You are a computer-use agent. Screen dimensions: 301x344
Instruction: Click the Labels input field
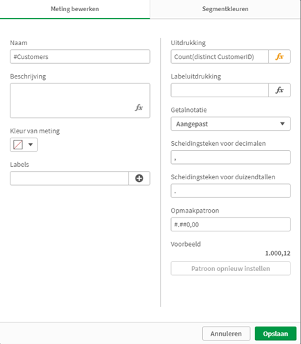coord(70,178)
